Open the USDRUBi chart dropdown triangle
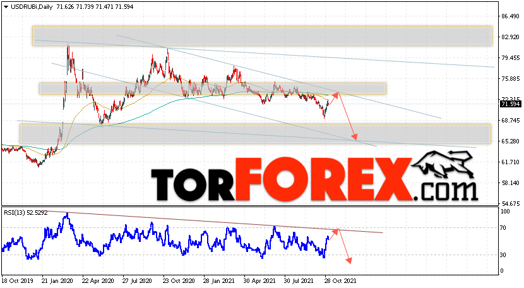 point(6,7)
